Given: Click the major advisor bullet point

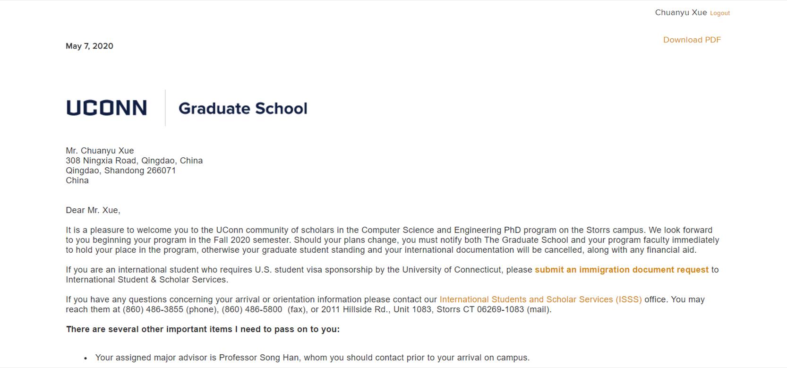Looking at the screenshot, I should point(312,358).
